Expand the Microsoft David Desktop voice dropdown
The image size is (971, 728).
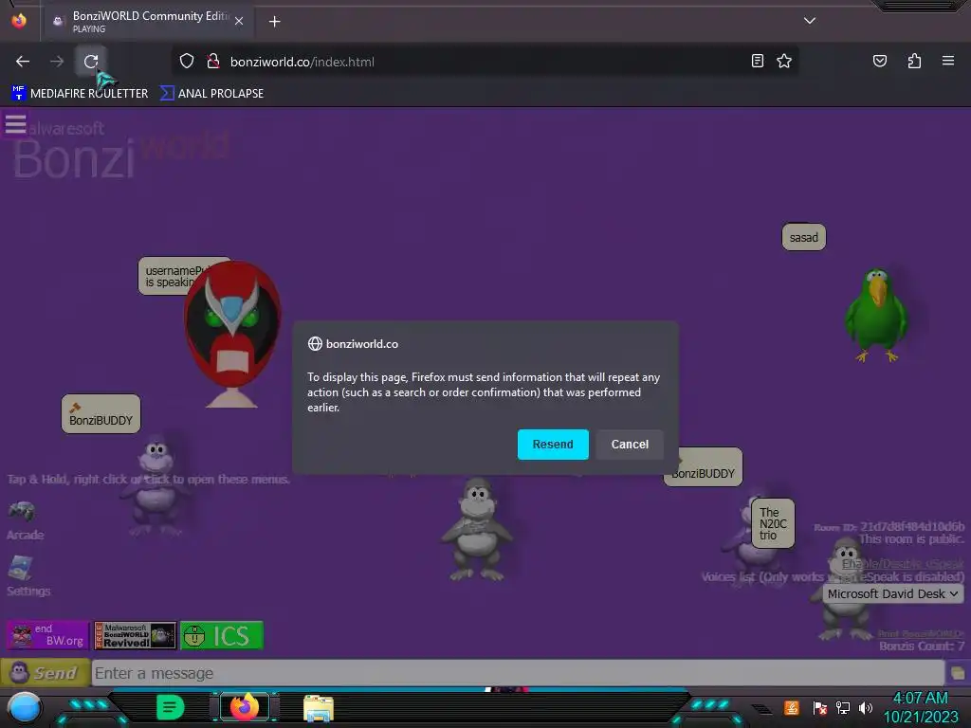(892, 593)
